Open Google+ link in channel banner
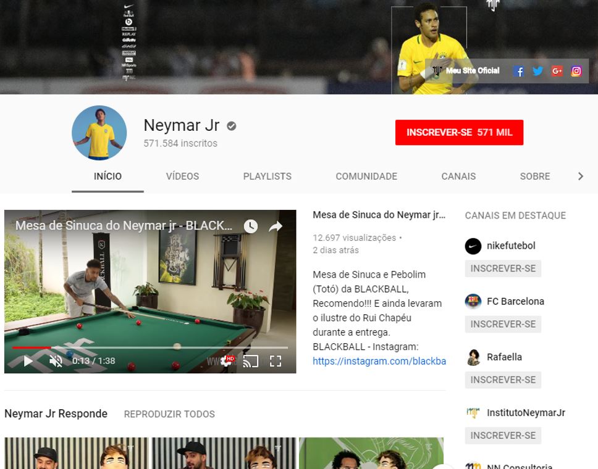The height and width of the screenshot is (469, 598). pos(557,71)
